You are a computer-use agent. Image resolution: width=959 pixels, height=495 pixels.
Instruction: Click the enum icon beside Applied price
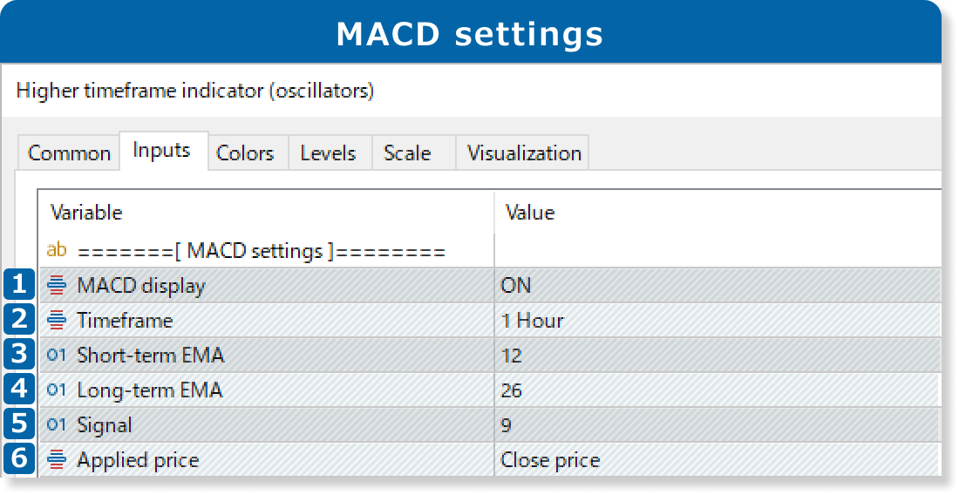coord(57,460)
